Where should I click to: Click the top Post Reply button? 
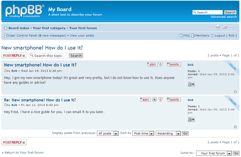pos(14,56)
